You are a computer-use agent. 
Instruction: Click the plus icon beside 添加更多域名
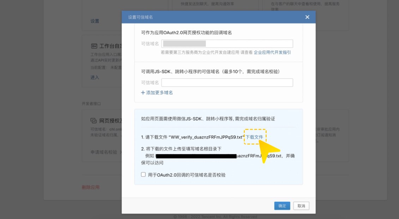coord(143,93)
